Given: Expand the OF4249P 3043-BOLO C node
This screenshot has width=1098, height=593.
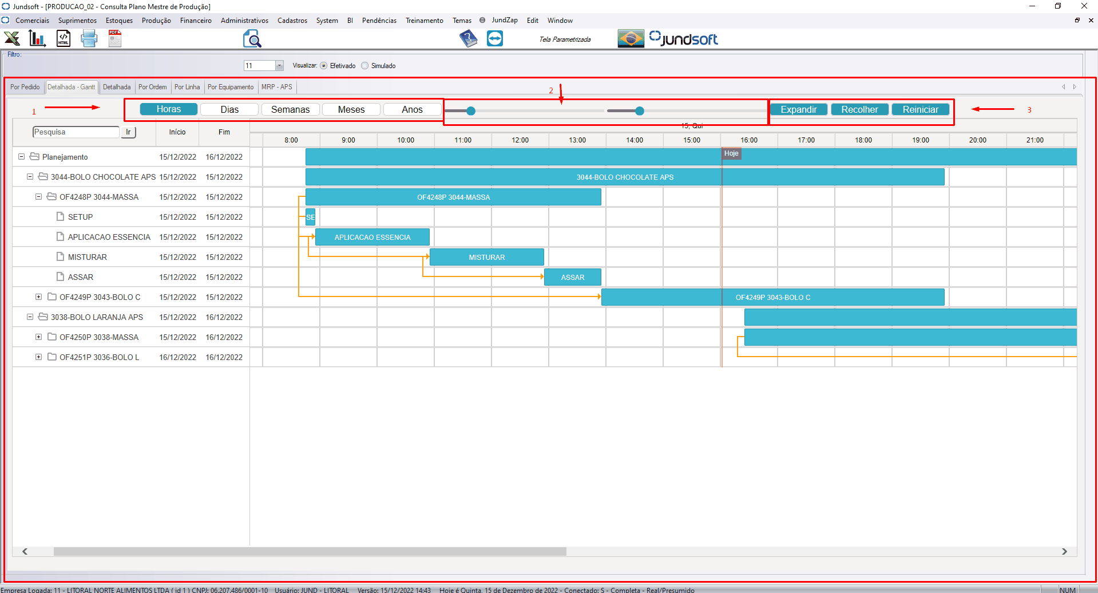Looking at the screenshot, I should [x=38, y=296].
